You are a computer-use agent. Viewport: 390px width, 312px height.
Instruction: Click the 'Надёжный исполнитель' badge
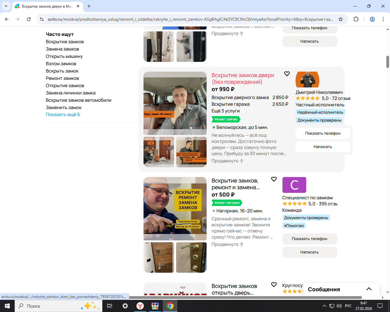pos(320,112)
